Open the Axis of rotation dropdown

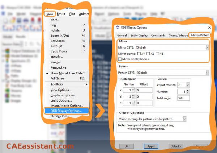pyautogui.click(x=188, y=84)
